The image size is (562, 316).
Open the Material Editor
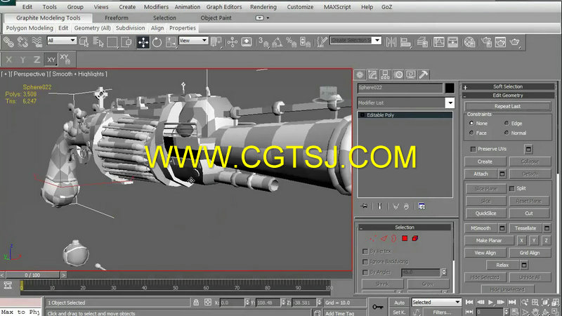(469, 42)
